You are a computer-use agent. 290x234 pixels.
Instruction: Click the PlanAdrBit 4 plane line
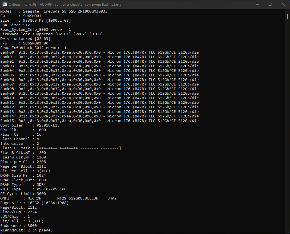pyautogui.click(x=27, y=230)
